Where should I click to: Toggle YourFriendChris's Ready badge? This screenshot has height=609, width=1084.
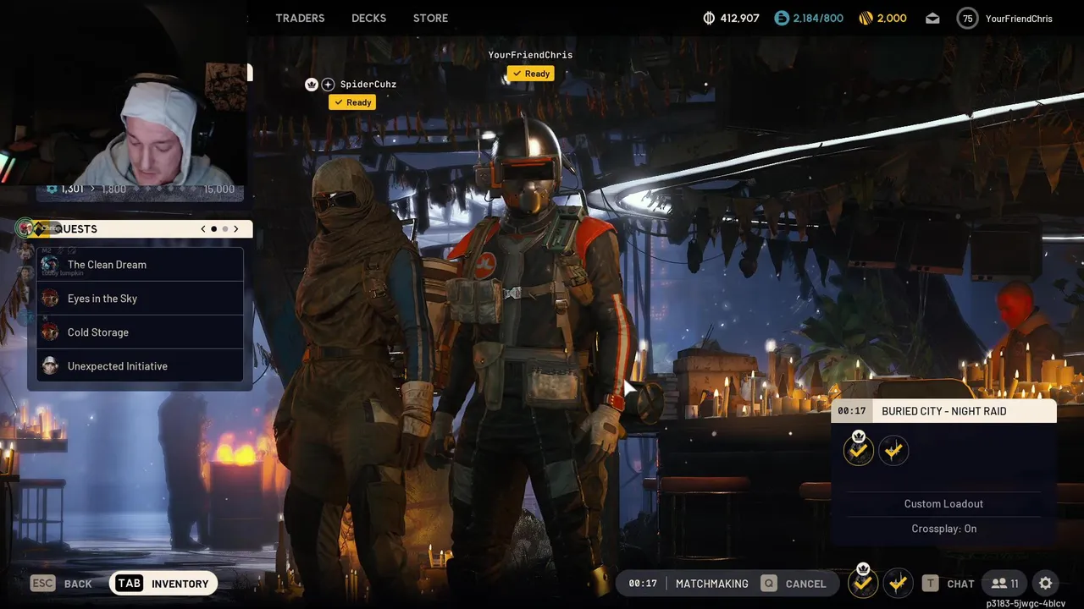[x=531, y=74]
